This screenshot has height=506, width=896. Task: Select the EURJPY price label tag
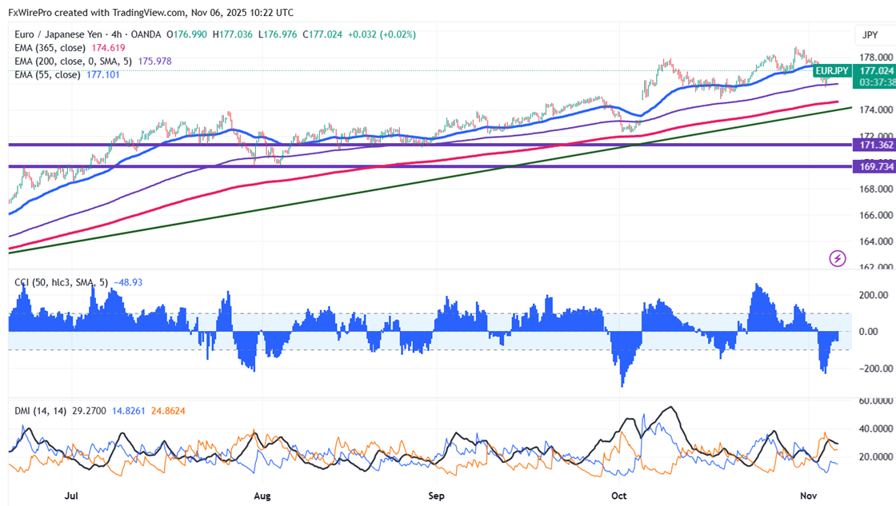[831, 71]
